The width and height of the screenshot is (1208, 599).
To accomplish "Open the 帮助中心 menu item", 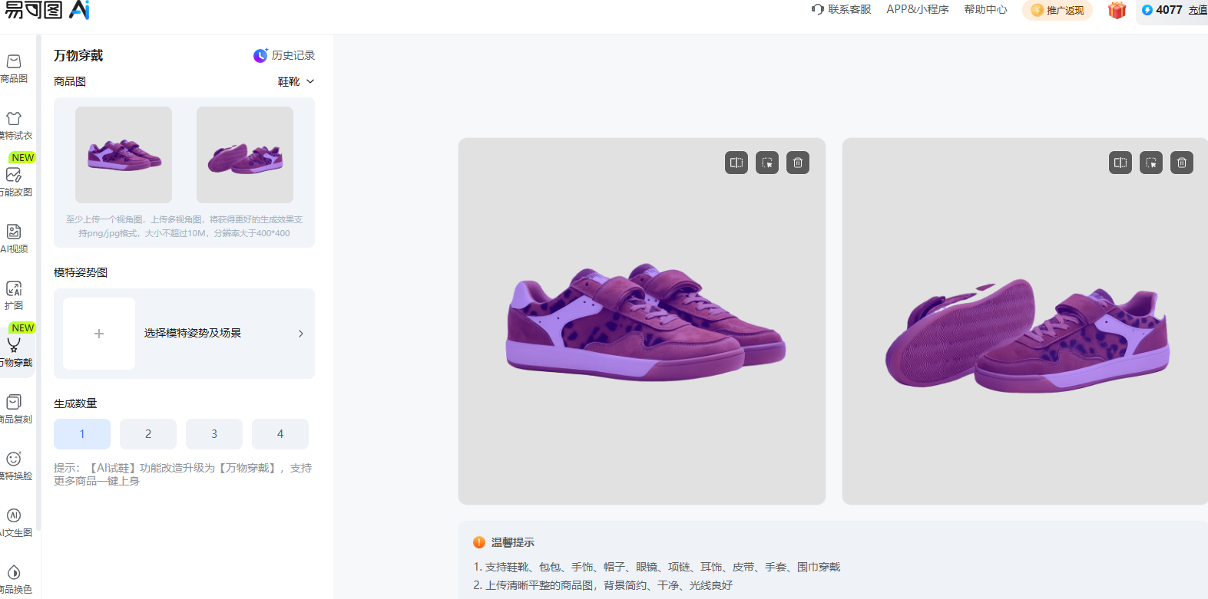I will point(985,9).
